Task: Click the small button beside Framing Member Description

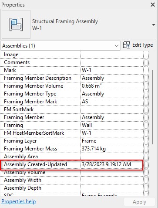Action: pos(146,78)
